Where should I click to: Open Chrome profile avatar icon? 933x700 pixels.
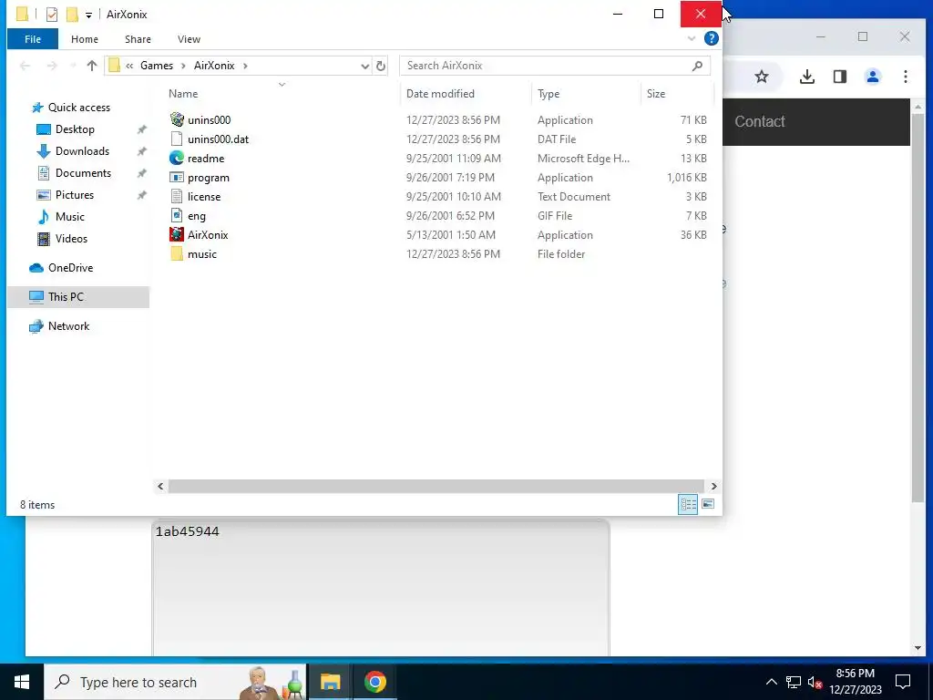click(873, 77)
